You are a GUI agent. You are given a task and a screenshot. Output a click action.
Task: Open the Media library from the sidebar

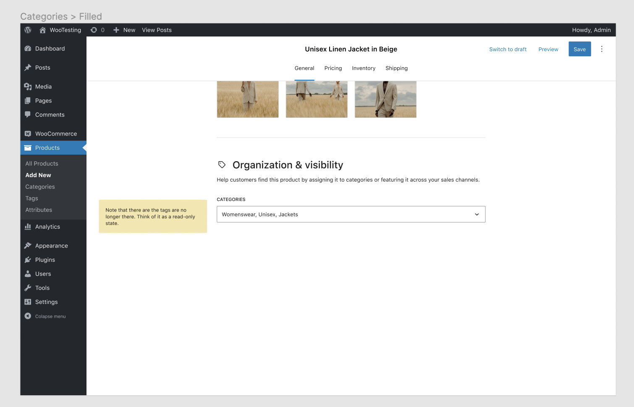tap(28, 86)
